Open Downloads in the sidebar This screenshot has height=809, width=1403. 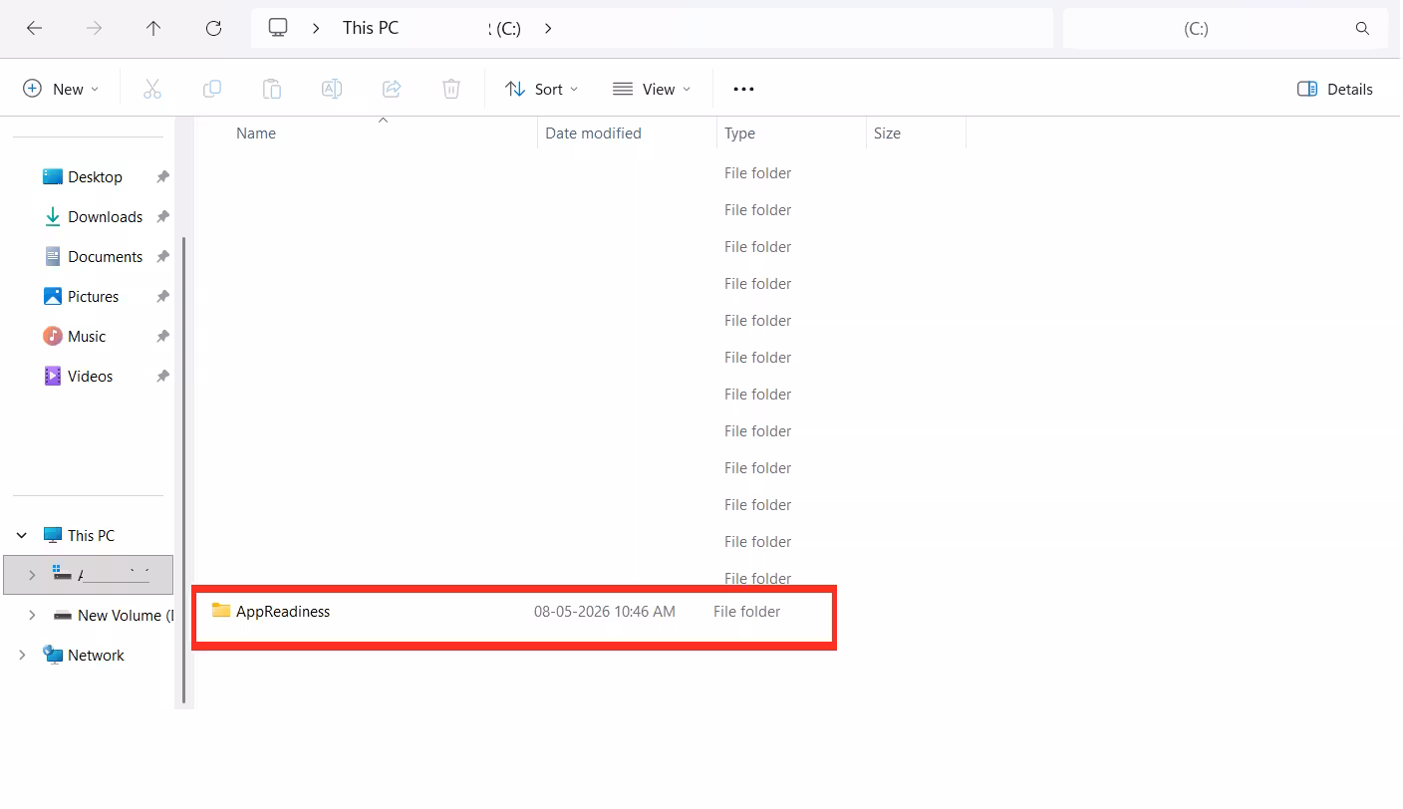[x=105, y=216]
